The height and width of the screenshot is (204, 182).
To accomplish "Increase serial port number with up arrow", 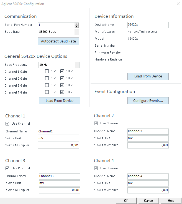I will [77, 24].
